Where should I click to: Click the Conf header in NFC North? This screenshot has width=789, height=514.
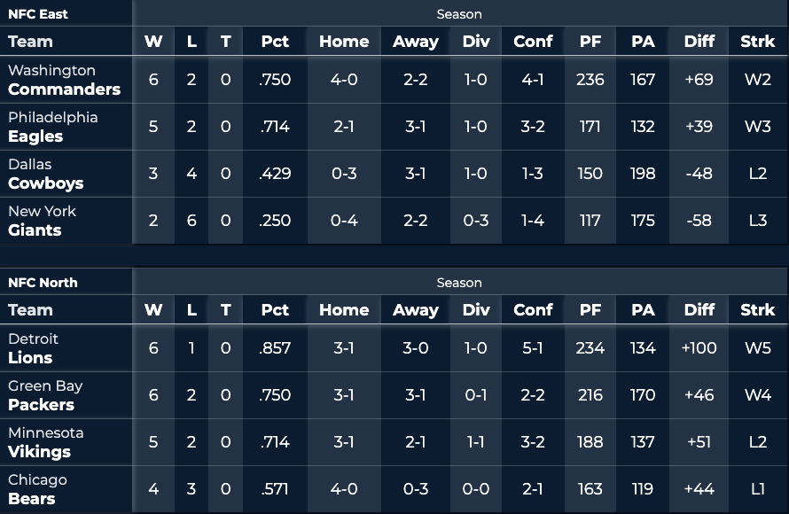533,309
